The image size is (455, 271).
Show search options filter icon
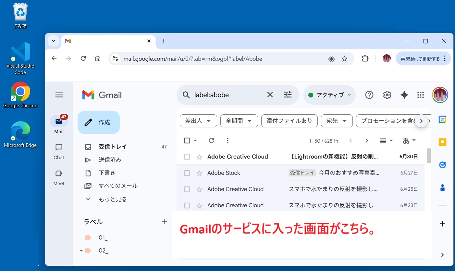tap(288, 95)
